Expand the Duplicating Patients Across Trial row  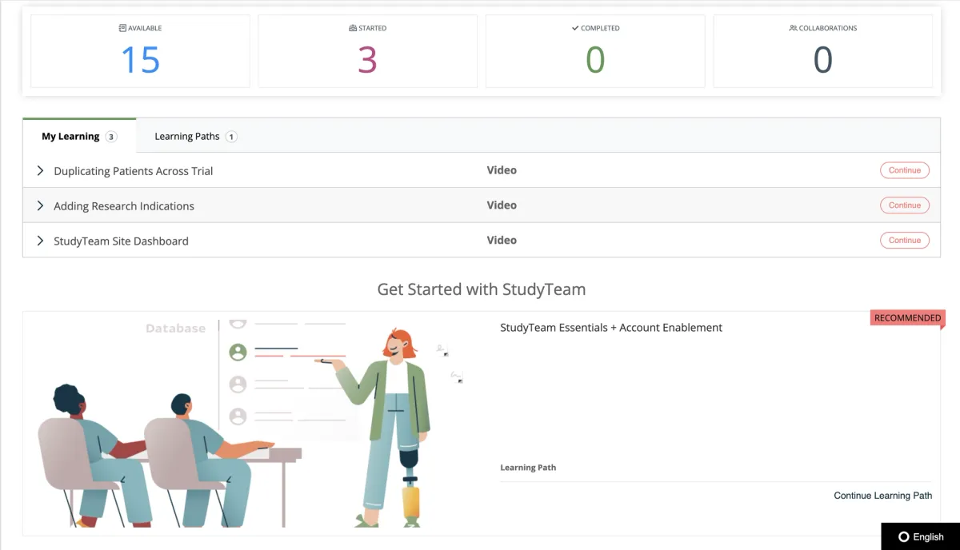click(x=40, y=171)
